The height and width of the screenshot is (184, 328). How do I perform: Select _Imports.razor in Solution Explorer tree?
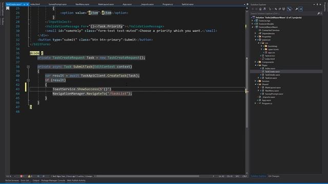click(269, 97)
